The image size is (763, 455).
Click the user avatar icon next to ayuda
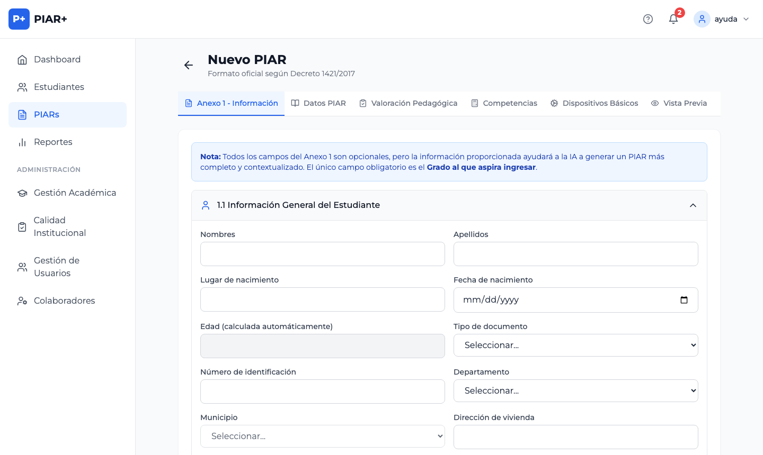pyautogui.click(x=702, y=19)
